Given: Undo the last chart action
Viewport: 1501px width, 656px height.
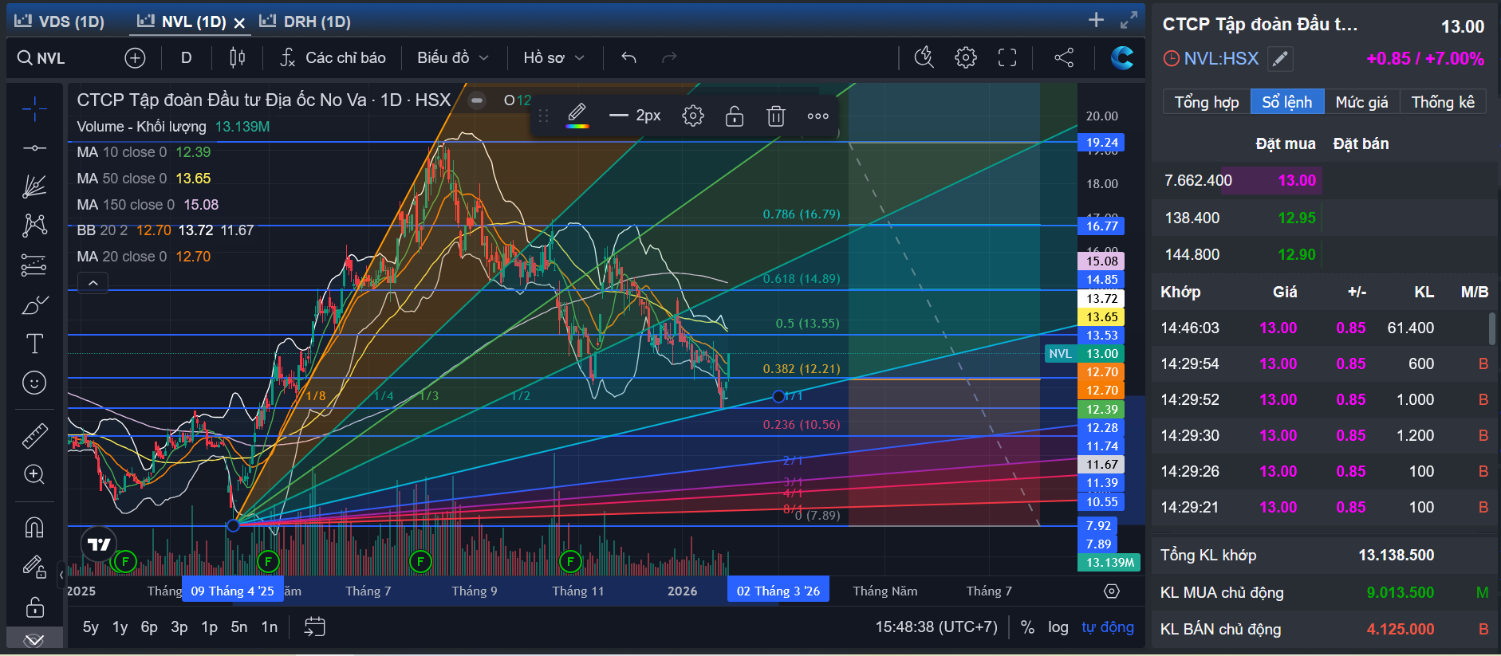Looking at the screenshot, I should [x=628, y=57].
